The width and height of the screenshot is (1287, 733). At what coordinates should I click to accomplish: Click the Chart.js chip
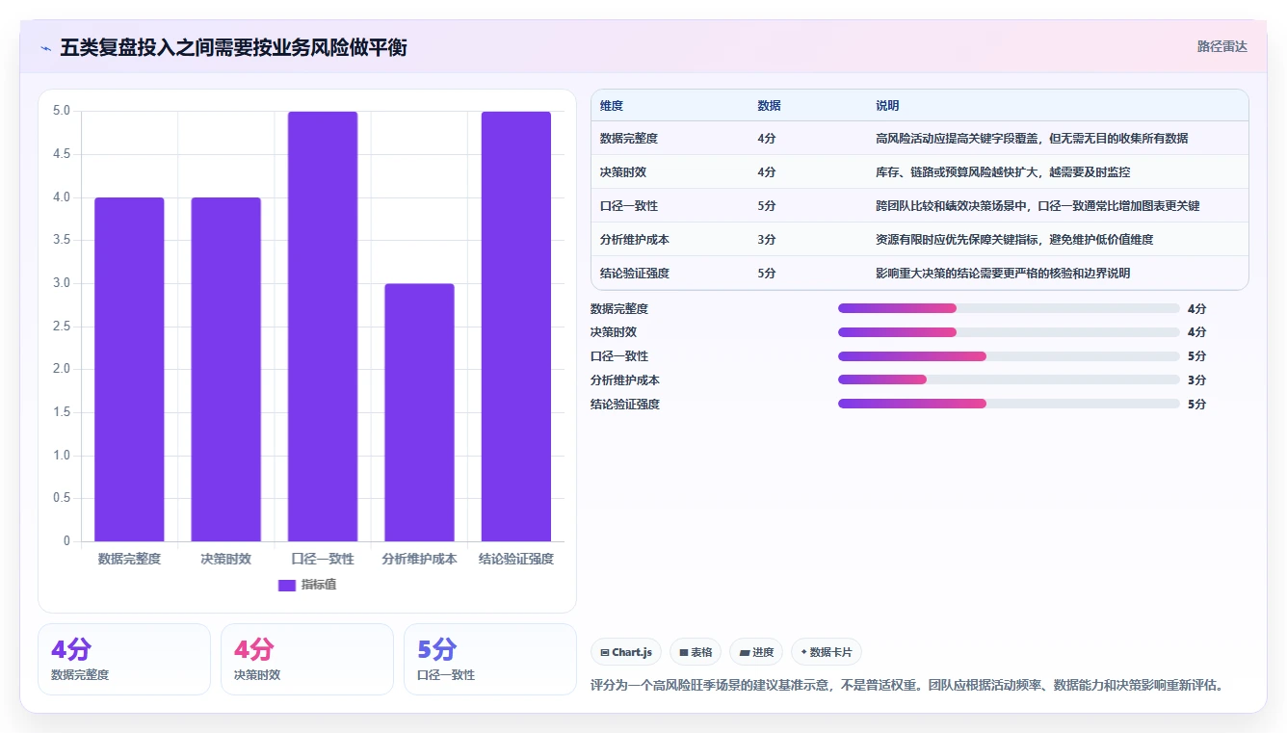coord(626,652)
